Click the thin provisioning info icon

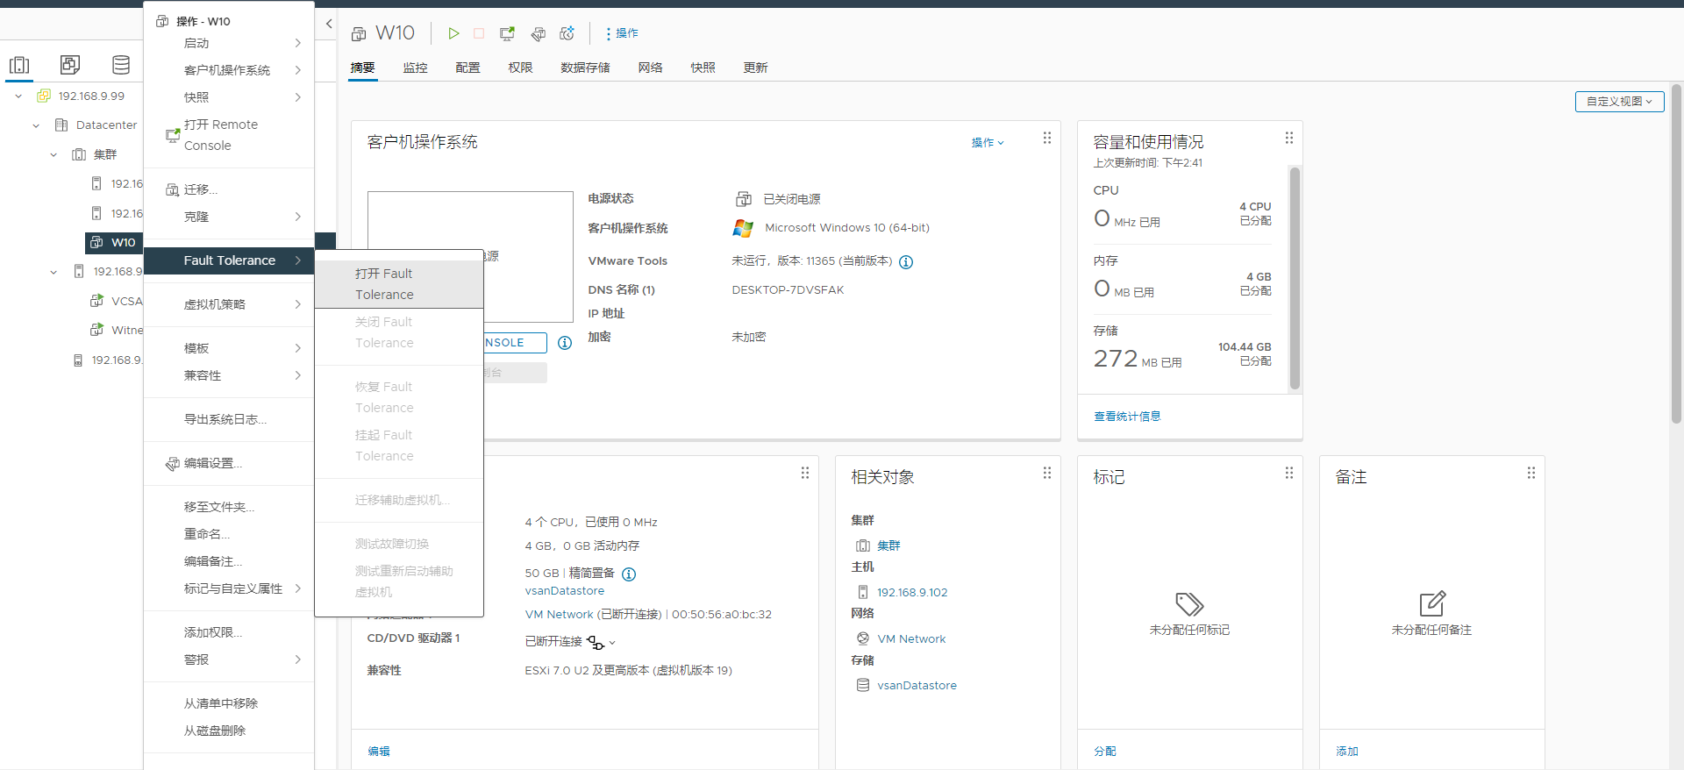pyautogui.click(x=629, y=574)
